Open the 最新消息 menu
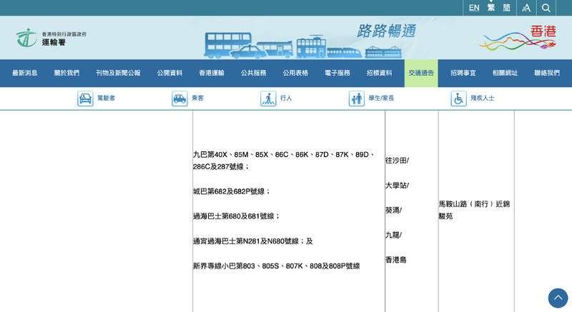The image size is (572, 312). 25,74
